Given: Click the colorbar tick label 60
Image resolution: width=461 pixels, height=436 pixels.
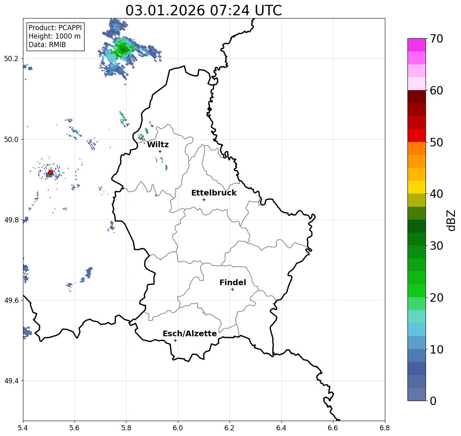Looking at the screenshot, I should click(436, 90).
